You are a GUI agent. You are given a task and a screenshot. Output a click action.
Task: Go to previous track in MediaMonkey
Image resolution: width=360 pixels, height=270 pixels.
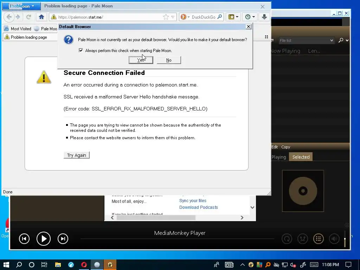click(x=24, y=239)
